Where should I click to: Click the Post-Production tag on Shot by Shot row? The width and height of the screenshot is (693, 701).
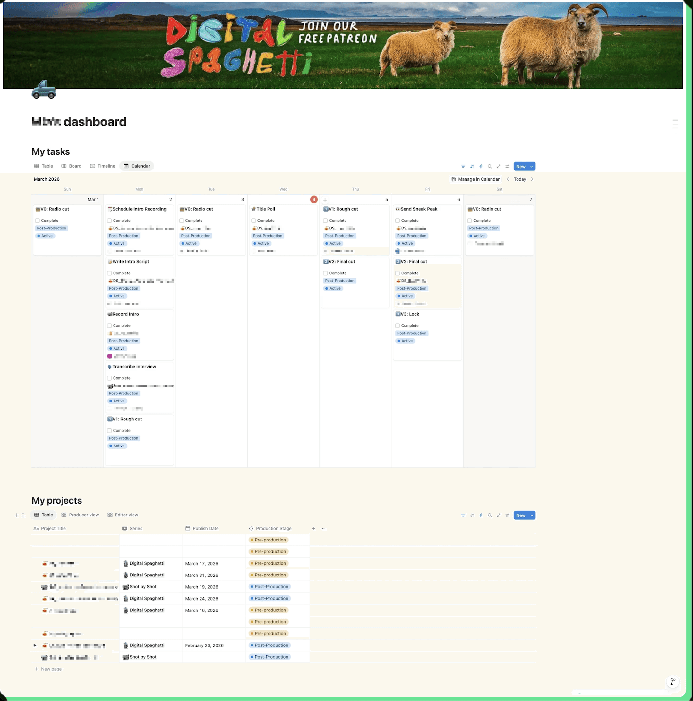point(270,587)
